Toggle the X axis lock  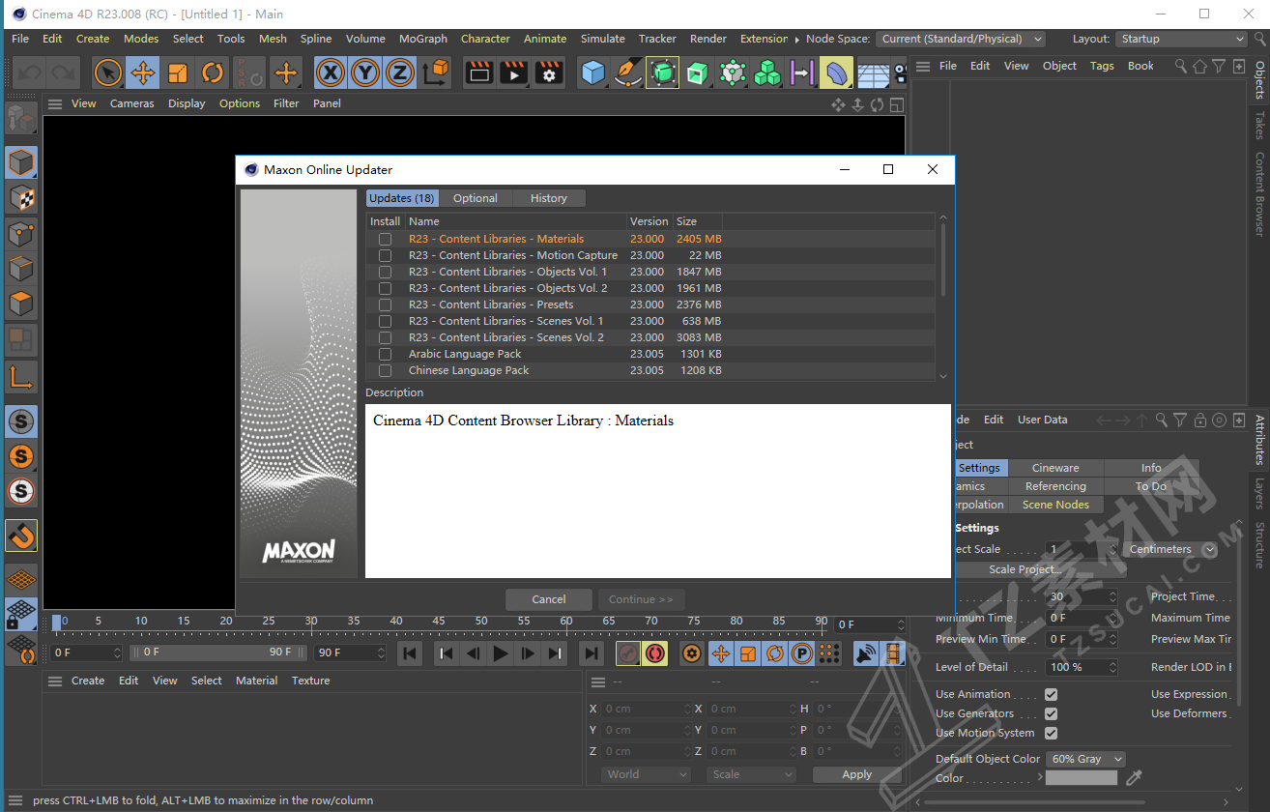pos(331,72)
